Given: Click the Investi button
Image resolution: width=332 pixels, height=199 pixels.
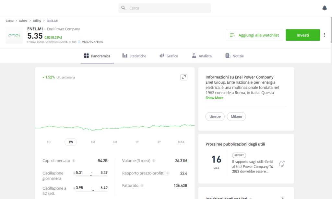Looking at the screenshot, I should pyautogui.click(x=303, y=35).
